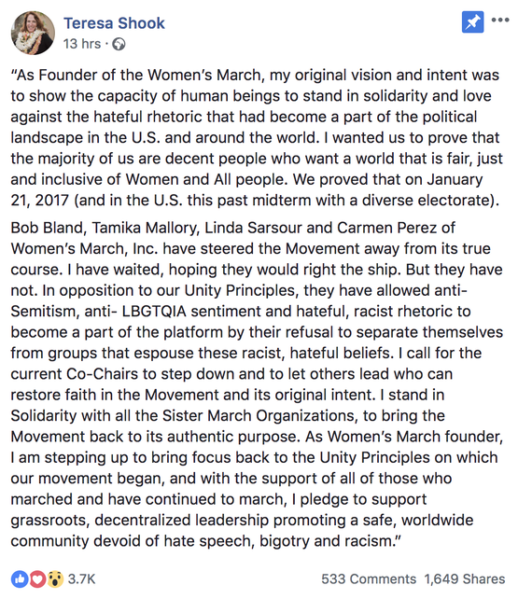This screenshot has width=518, height=599.
Task: Click the first paragraph beginning "As Founder"
Action: [257, 137]
